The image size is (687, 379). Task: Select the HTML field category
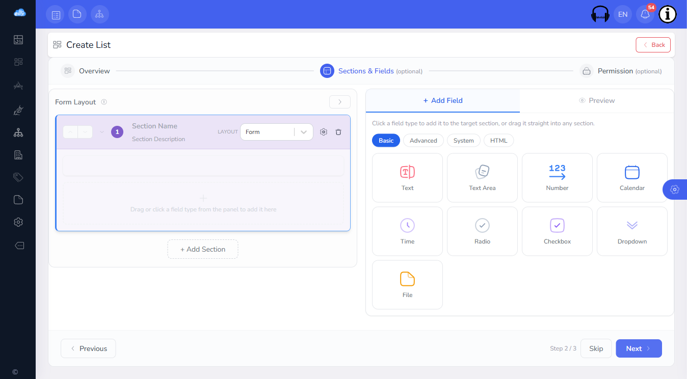tap(499, 141)
